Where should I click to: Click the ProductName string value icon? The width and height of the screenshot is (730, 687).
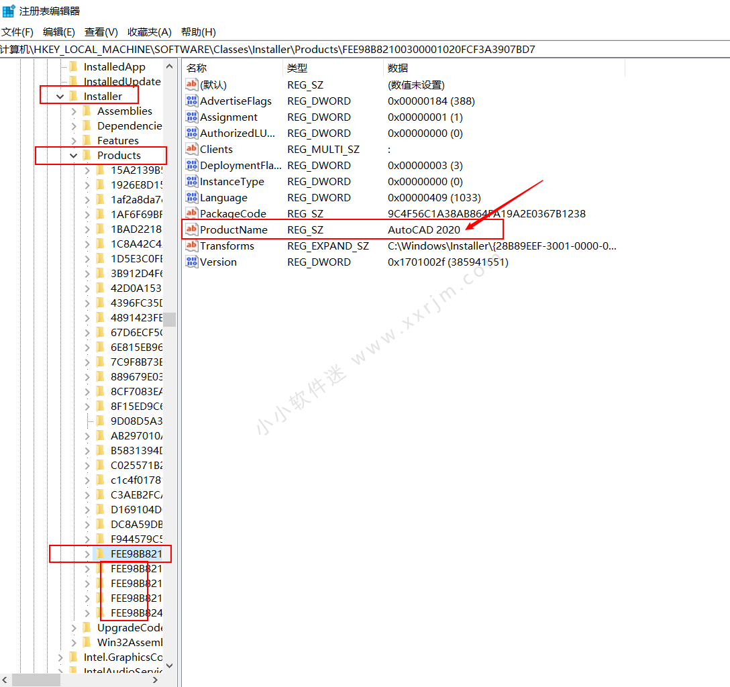coord(191,229)
